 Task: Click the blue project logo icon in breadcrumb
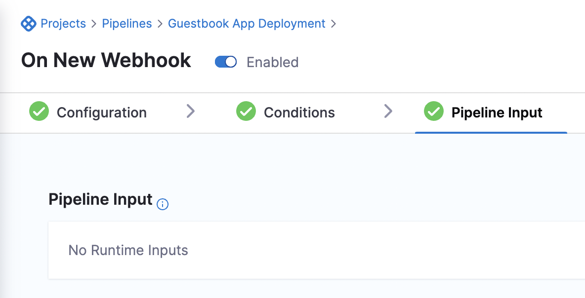click(29, 23)
